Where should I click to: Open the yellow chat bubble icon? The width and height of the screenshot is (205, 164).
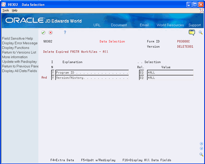pyautogui.click(x=192, y=32)
